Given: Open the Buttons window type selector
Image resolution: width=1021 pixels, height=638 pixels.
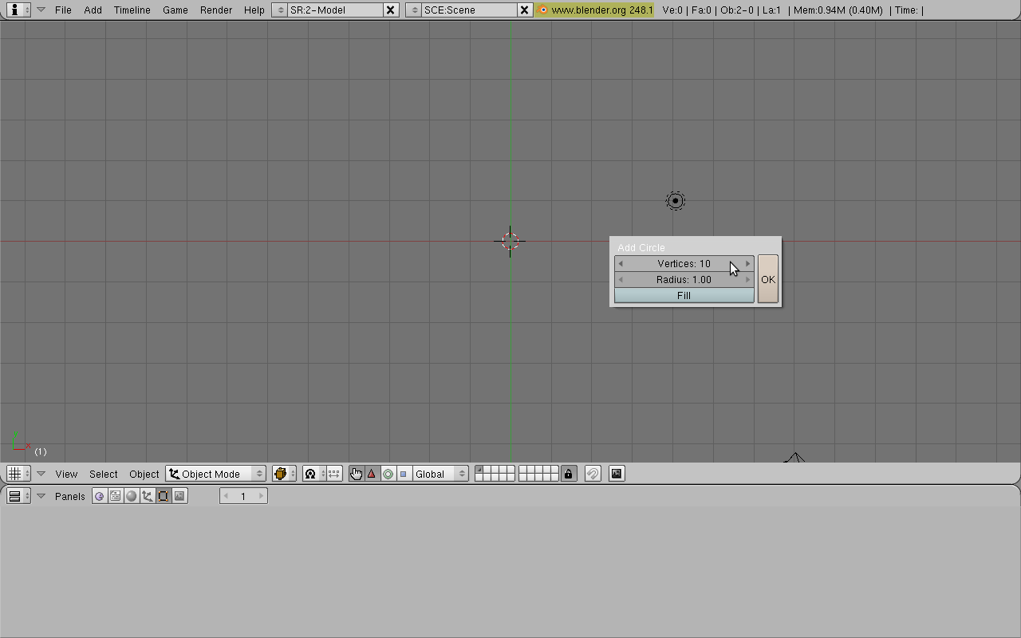Looking at the screenshot, I should pyautogui.click(x=18, y=496).
